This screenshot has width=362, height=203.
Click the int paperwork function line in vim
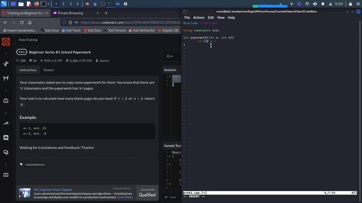[x=209, y=38]
